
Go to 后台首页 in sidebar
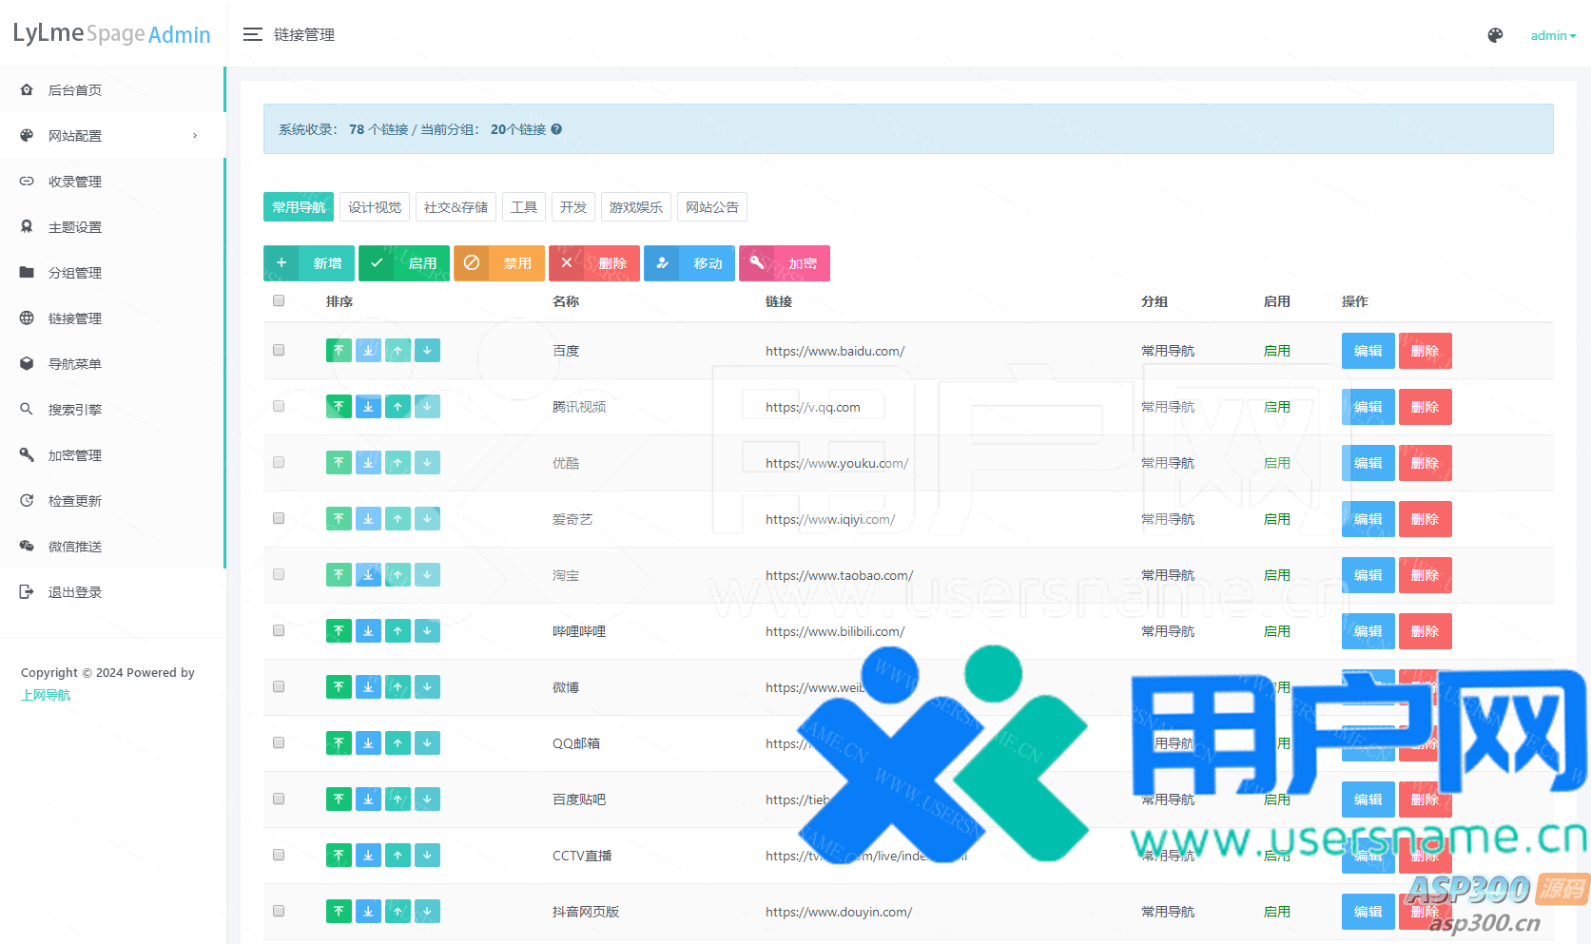[112, 90]
